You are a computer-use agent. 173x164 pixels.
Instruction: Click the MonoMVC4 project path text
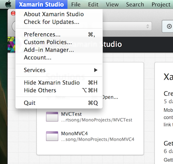coord(98,139)
